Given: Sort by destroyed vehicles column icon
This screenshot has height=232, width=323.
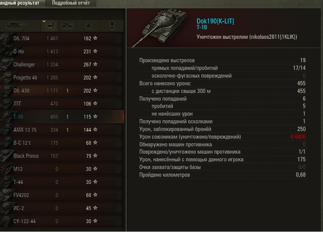Looking at the screenshot, I should pos(68,26).
